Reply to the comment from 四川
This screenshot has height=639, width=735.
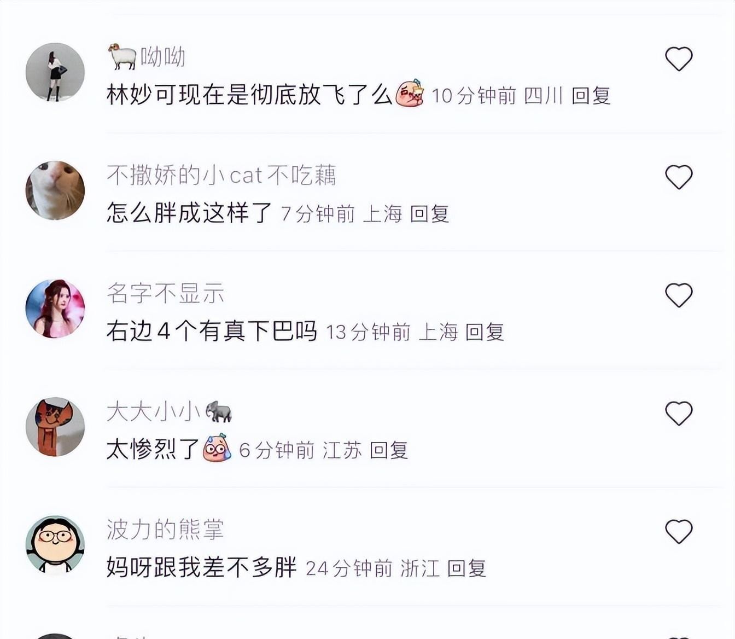pos(591,96)
